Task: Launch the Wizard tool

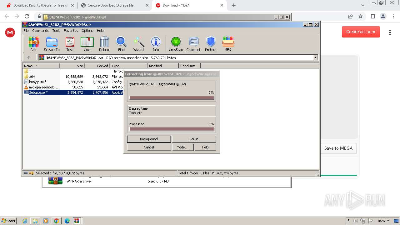Action: coord(138,44)
